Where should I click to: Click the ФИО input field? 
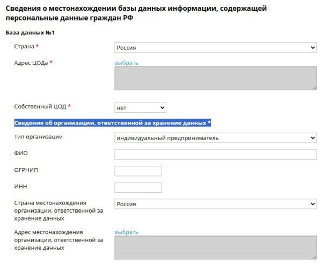[215, 155]
